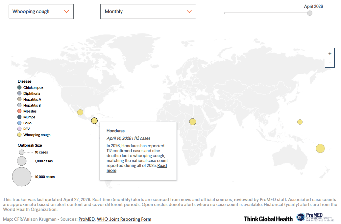Click the ProMED ISID logo

click(315, 217)
